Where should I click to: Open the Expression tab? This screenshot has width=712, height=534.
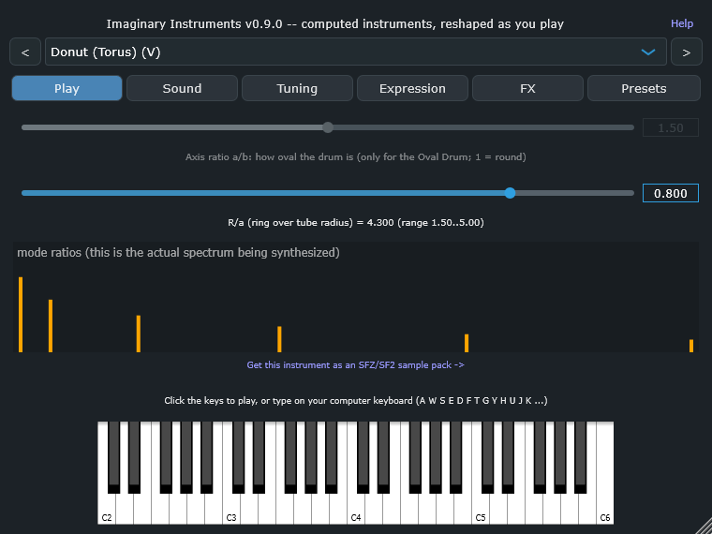click(x=412, y=88)
